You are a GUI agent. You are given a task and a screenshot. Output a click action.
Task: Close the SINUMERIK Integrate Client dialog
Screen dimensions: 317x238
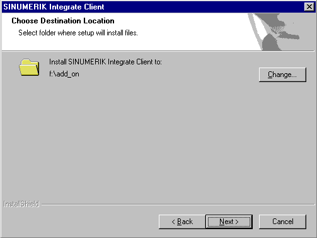(x=309, y=7)
